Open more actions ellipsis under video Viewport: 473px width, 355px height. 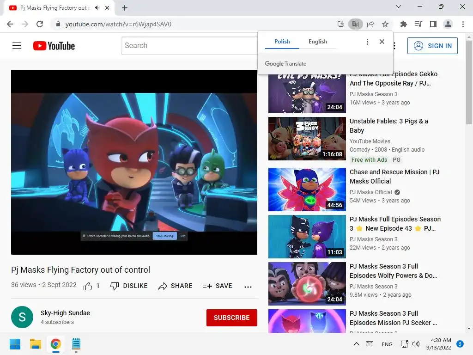pos(248,287)
